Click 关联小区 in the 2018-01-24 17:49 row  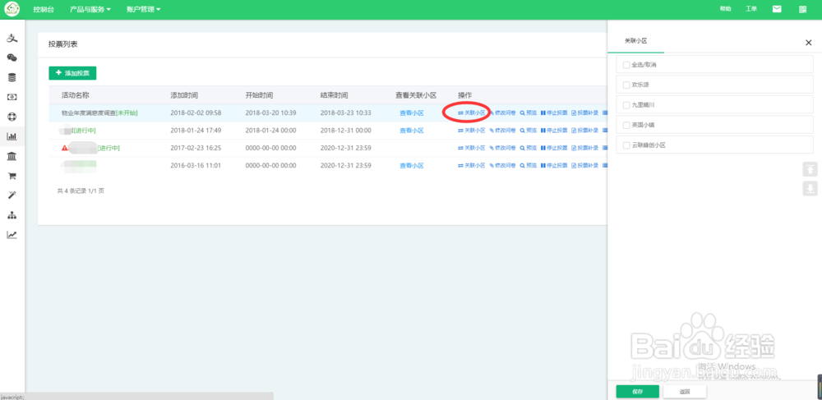(472, 131)
